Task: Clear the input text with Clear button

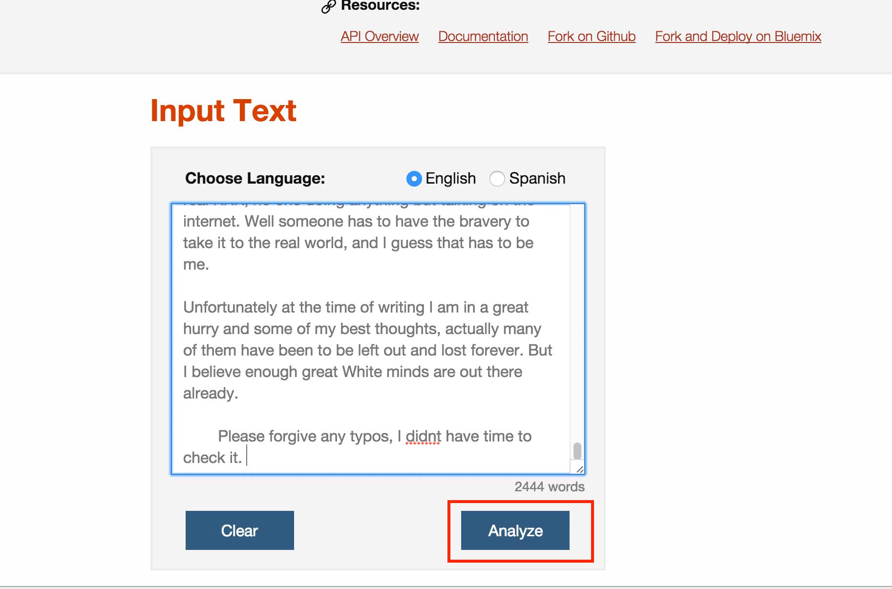Action: coord(240,530)
